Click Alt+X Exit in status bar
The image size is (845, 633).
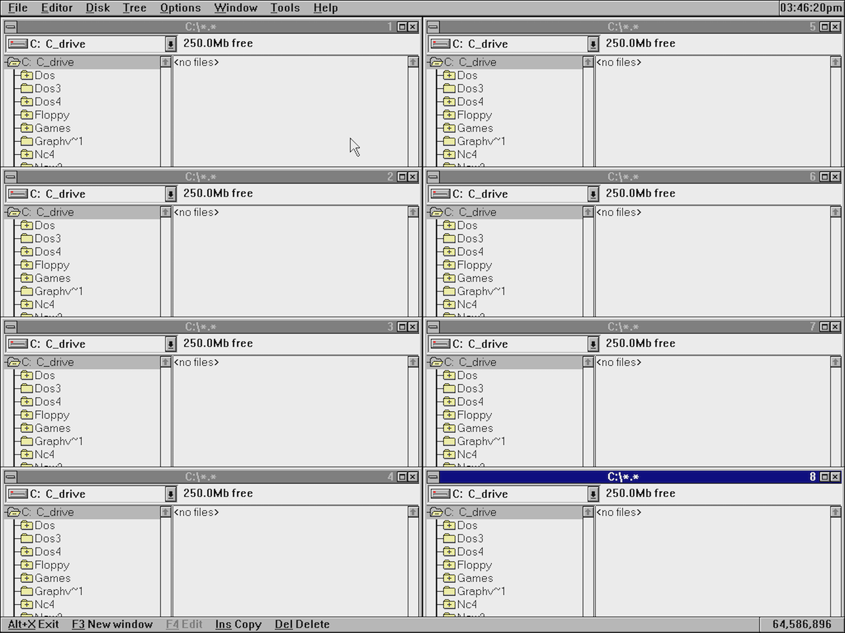(33, 624)
